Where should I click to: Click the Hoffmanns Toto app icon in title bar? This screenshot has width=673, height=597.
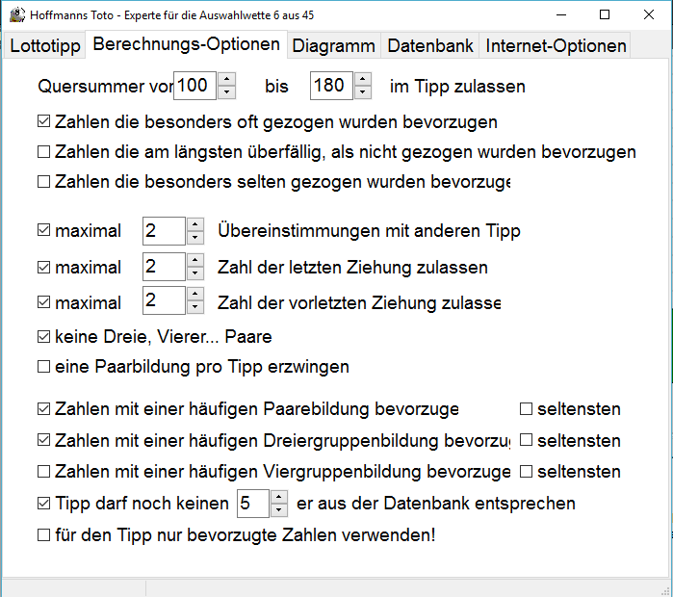(x=15, y=14)
